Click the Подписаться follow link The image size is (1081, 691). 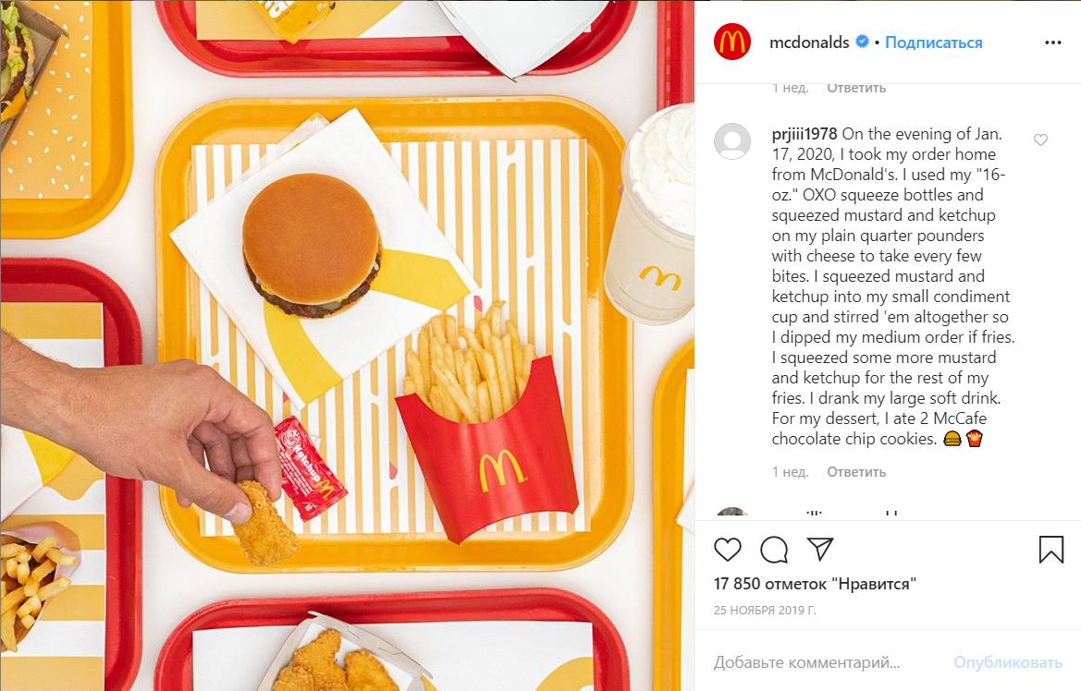[x=933, y=42]
